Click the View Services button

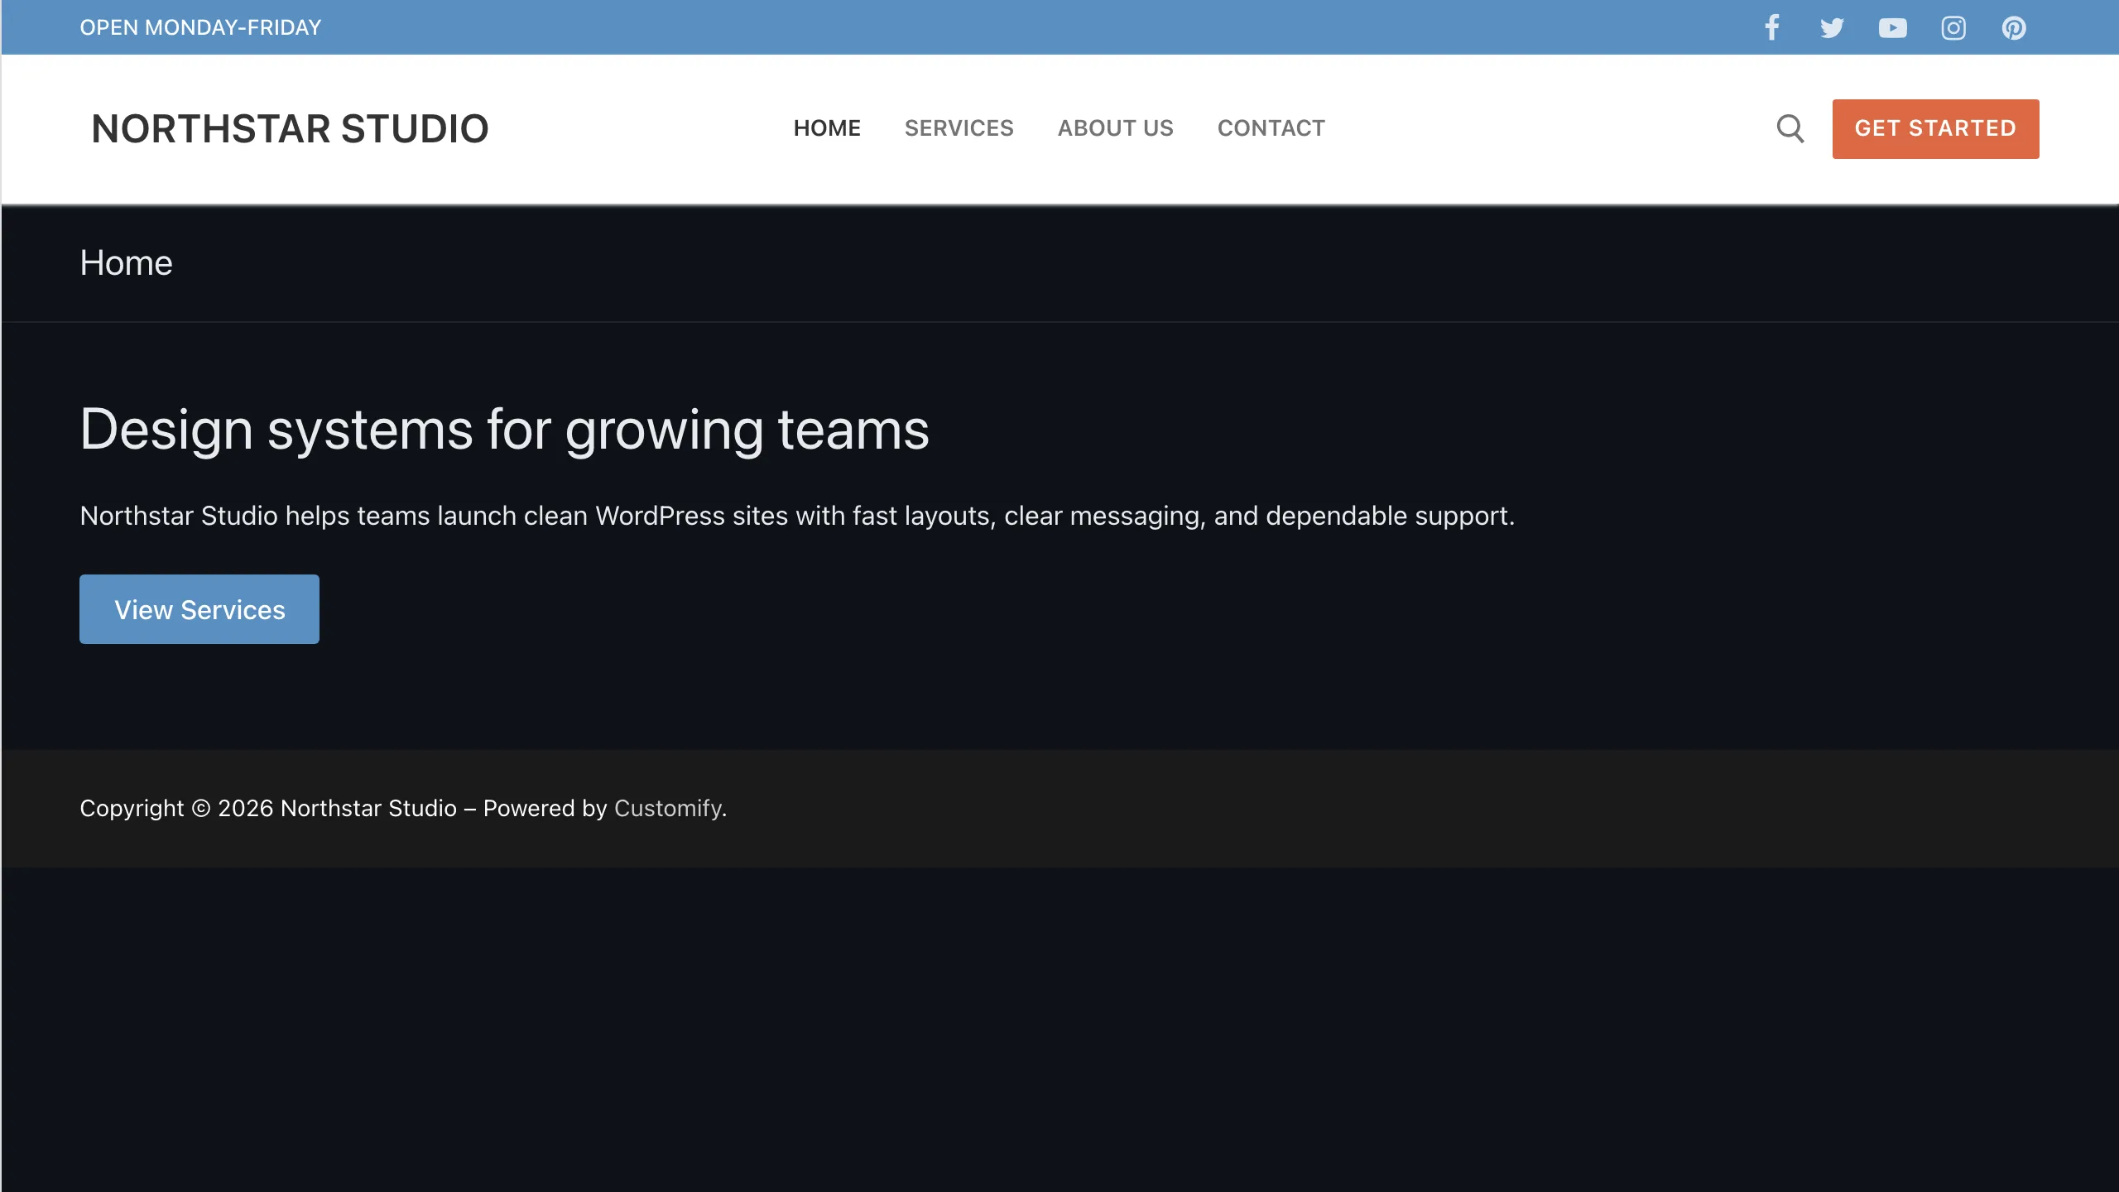pos(199,609)
